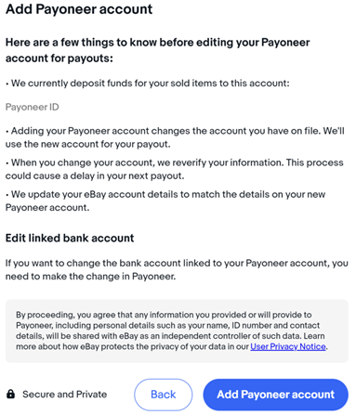
Task: Click the 'need to make the change in Payoneer' line
Action: (90, 276)
